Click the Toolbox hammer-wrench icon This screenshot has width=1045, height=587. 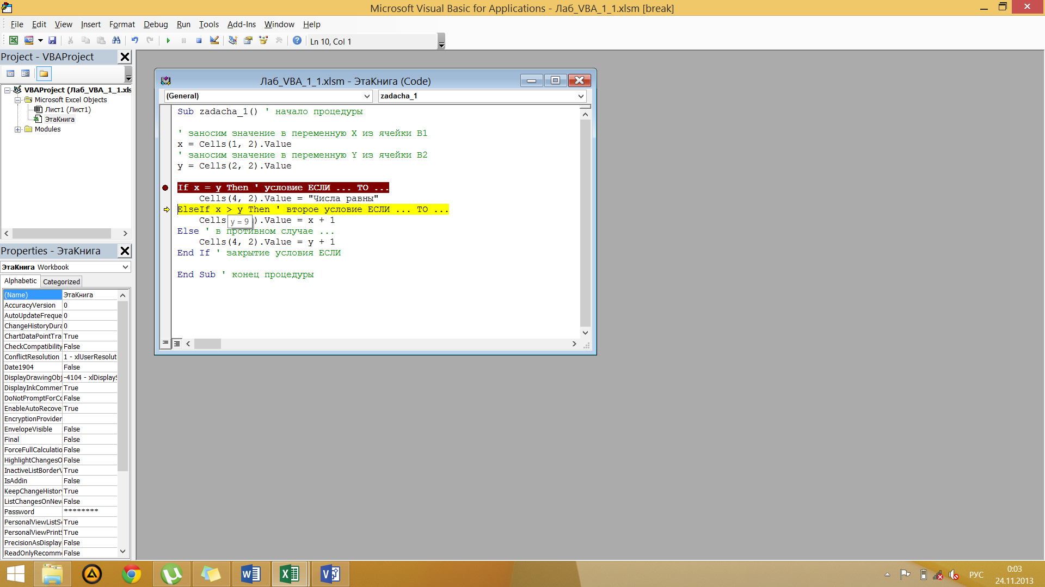point(279,40)
